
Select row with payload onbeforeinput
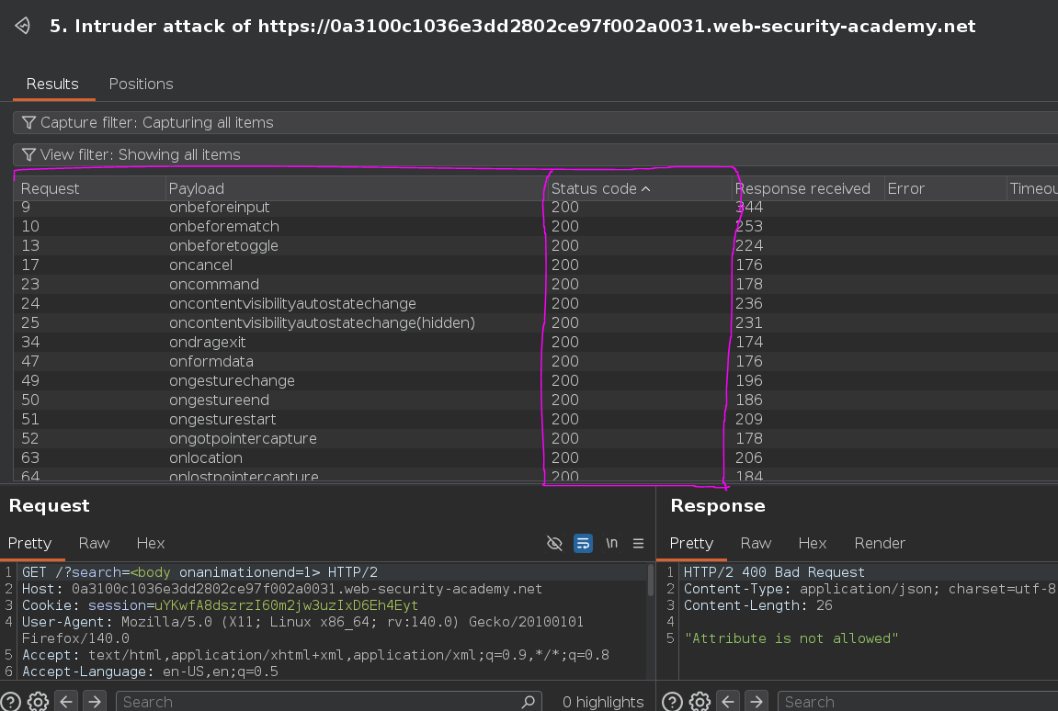point(536,207)
